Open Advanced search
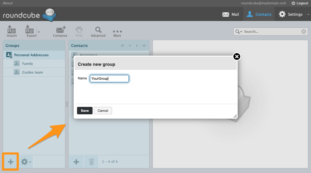This screenshot has height=173, width=311. pos(98,31)
